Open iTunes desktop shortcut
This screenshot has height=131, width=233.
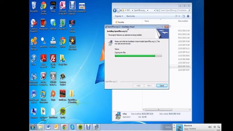[34, 60]
